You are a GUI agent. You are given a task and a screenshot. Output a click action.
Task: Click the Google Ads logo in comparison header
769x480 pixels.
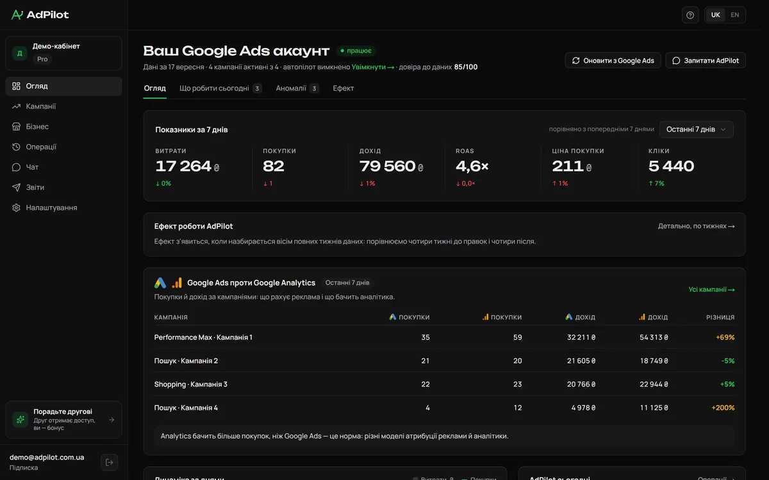coord(160,282)
